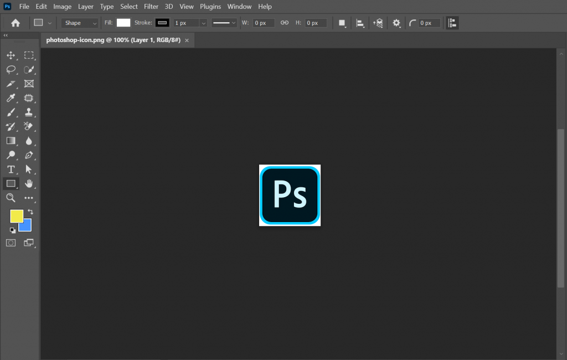Image resolution: width=567 pixels, height=360 pixels.
Task: Click the Home screen button
Action: coord(15,23)
